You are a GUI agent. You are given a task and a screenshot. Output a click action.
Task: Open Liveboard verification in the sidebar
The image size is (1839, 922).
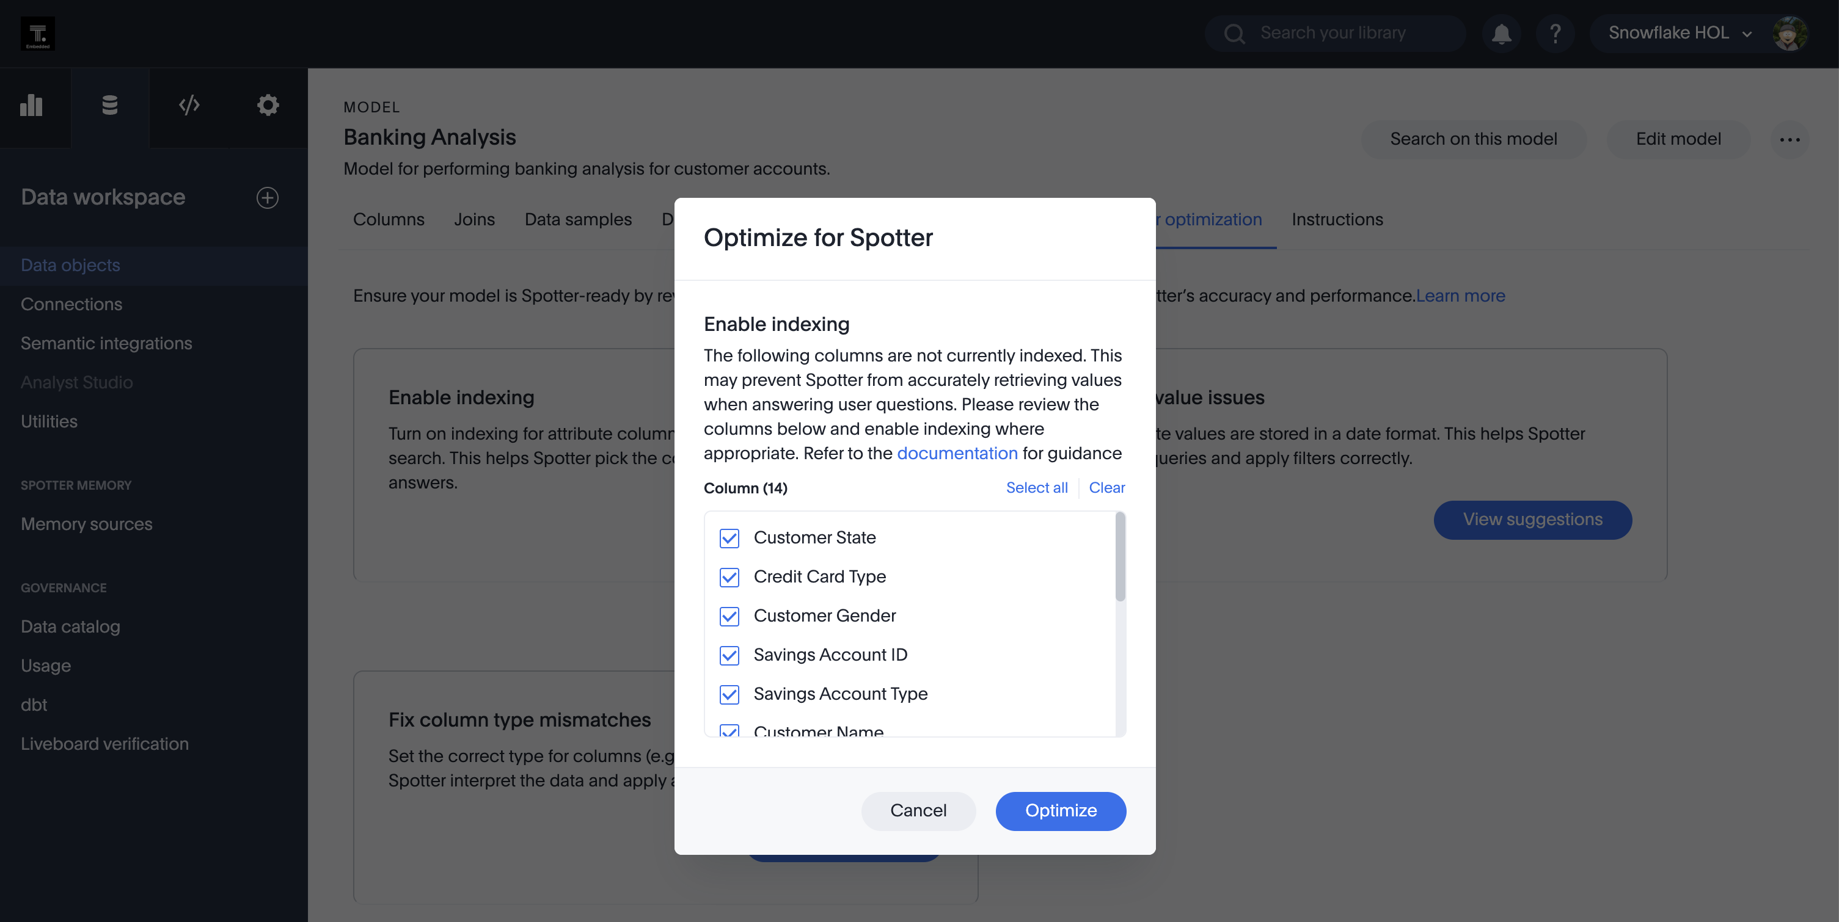click(x=153, y=744)
